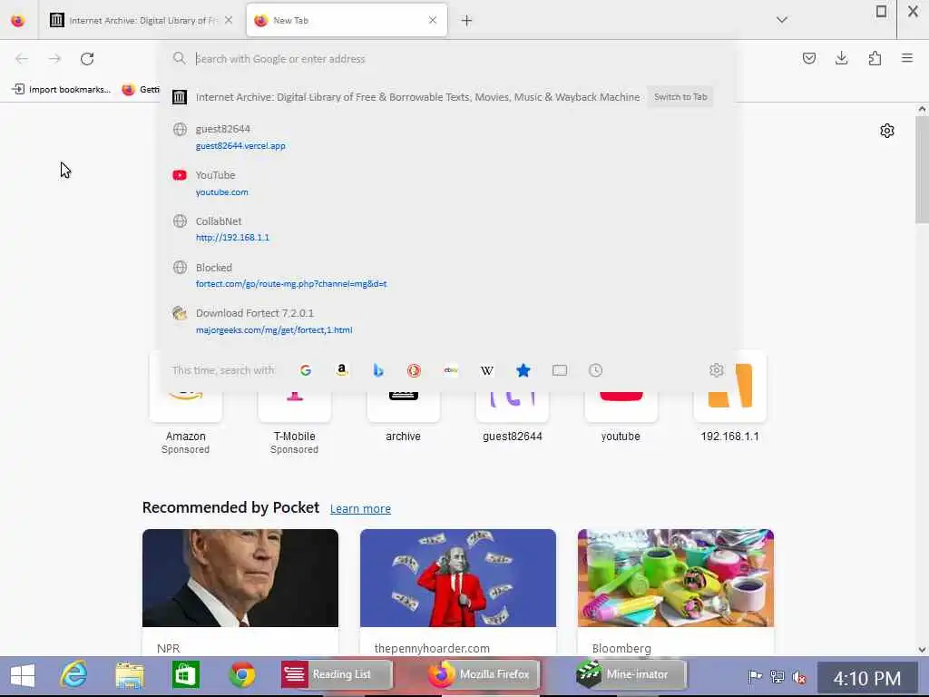The image size is (929, 697).
Task: Open the Extensions puzzle icon
Action: pyautogui.click(x=875, y=58)
